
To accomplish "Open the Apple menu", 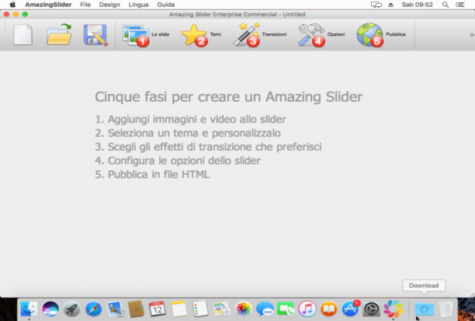I will coord(12,5).
